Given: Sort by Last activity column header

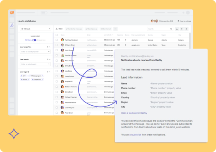Looking at the screenshot, I should pyautogui.click(x=108, y=35).
